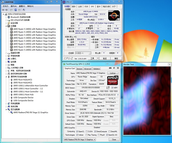Toggle the Vulkan checkbox
The width and height of the screenshot is (172, 143).
coord(77,135)
